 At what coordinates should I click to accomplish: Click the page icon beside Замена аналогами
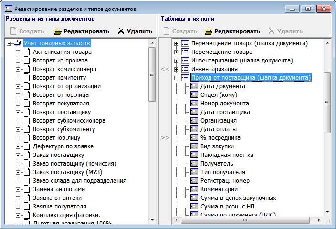point(27,189)
